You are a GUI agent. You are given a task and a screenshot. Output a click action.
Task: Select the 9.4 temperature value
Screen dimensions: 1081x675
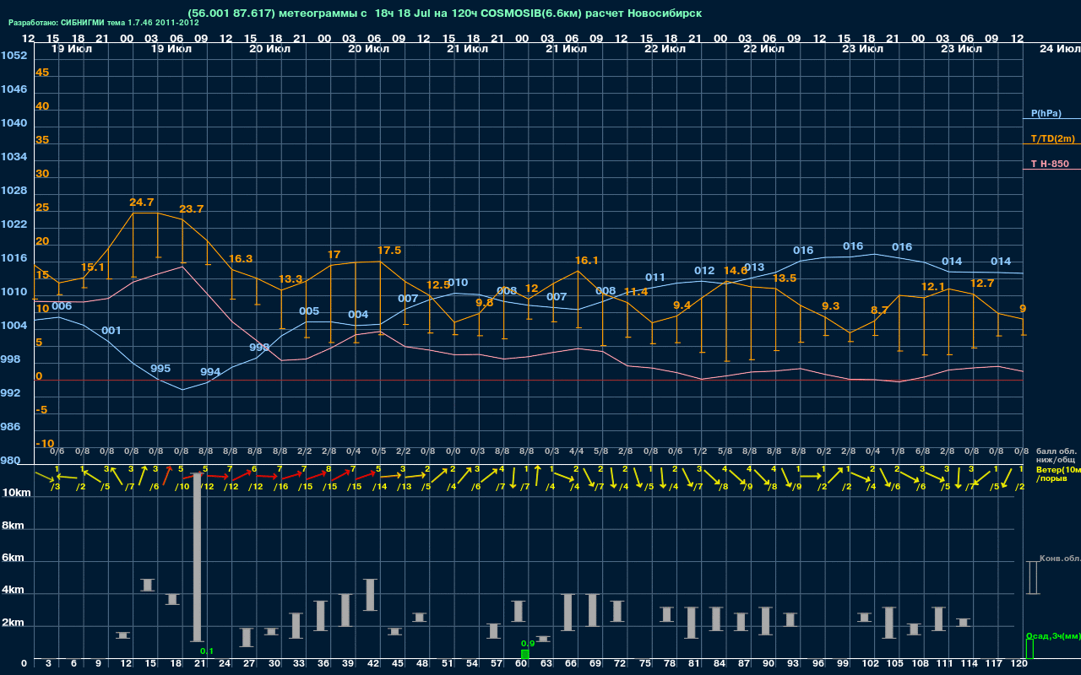point(682,305)
